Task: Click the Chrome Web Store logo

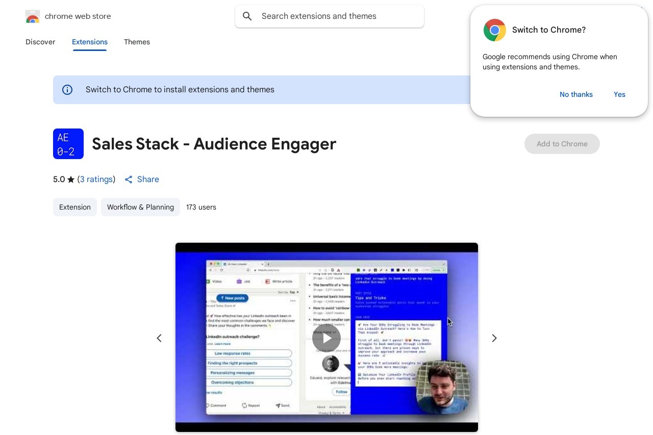Action: [x=32, y=16]
